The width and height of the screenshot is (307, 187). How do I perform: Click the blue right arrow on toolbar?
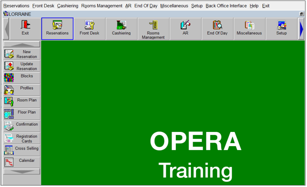tap(301, 29)
